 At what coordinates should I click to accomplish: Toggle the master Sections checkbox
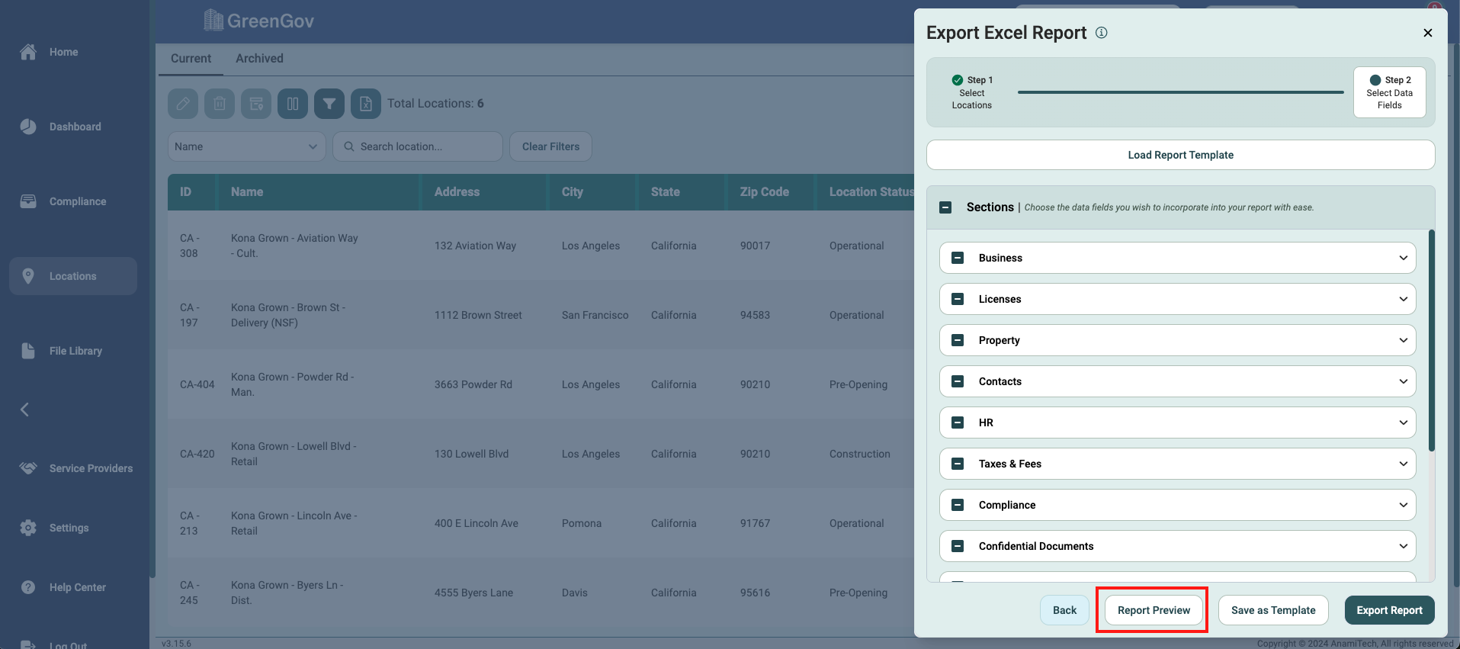[x=945, y=207]
